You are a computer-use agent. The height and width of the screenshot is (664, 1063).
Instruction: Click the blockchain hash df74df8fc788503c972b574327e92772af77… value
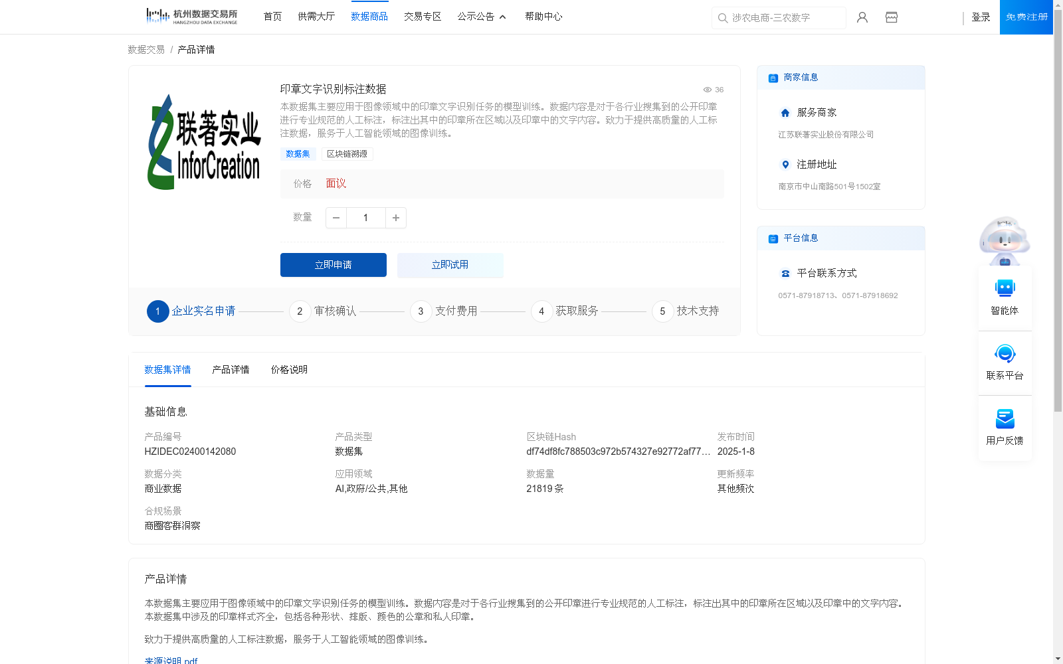[x=618, y=452]
